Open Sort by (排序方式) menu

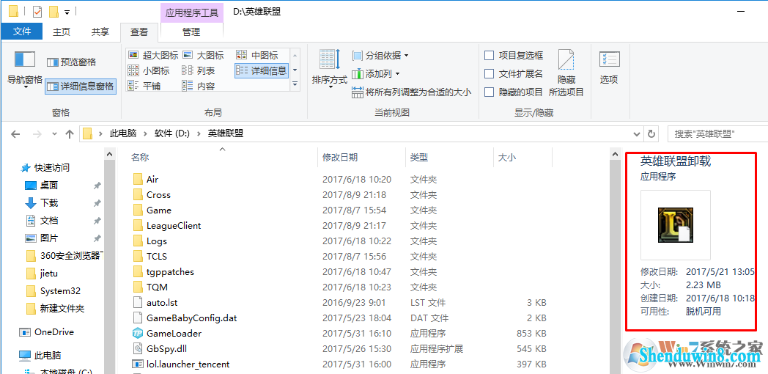(x=330, y=69)
